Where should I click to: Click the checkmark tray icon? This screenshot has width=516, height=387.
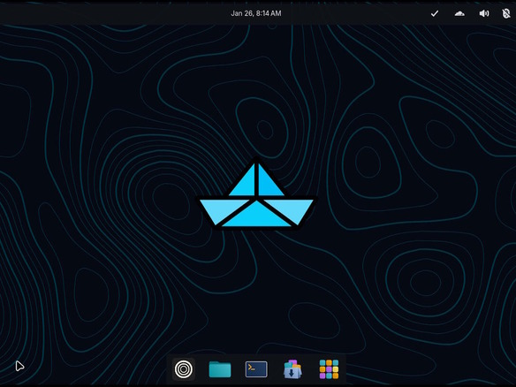coord(435,13)
